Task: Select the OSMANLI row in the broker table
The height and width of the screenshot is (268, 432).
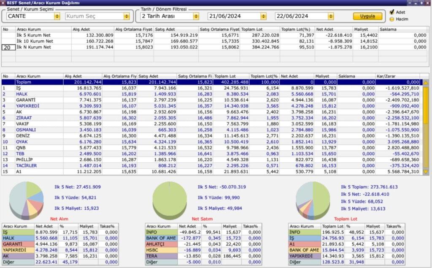Action: (x=212, y=130)
